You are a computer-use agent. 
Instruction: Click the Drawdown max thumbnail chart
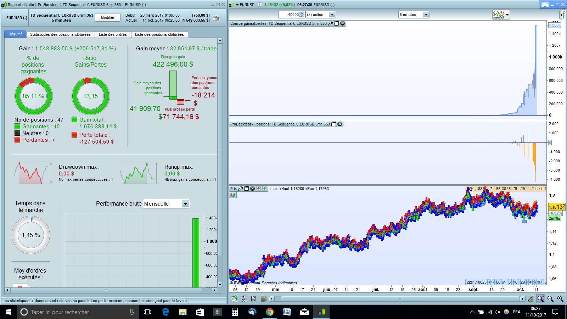(x=33, y=173)
